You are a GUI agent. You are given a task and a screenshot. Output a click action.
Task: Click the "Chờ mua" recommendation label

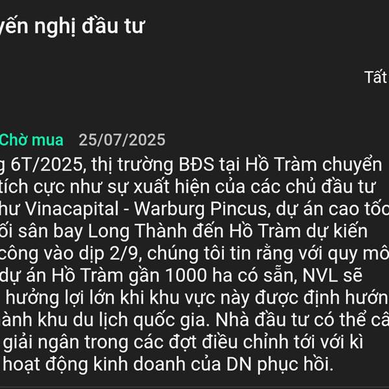pyautogui.click(x=32, y=139)
